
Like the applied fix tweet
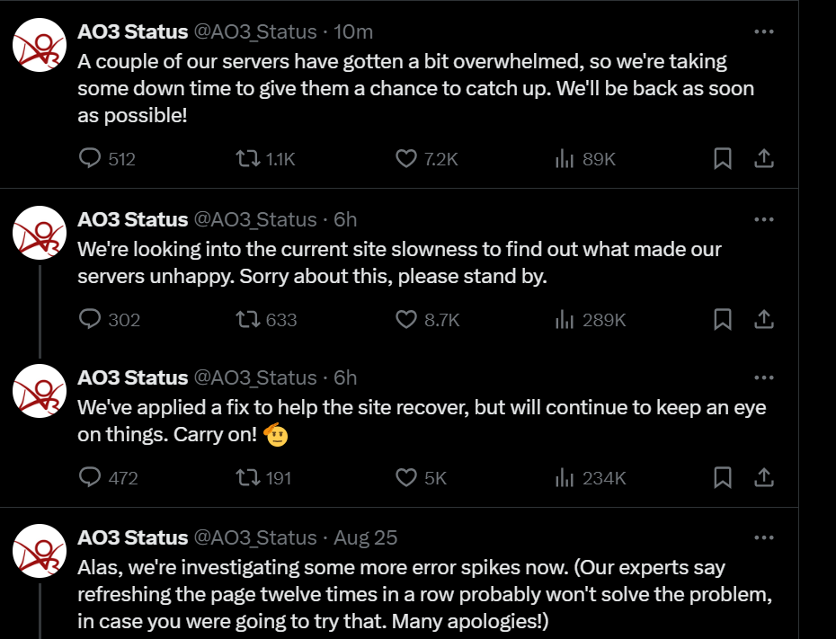point(405,478)
